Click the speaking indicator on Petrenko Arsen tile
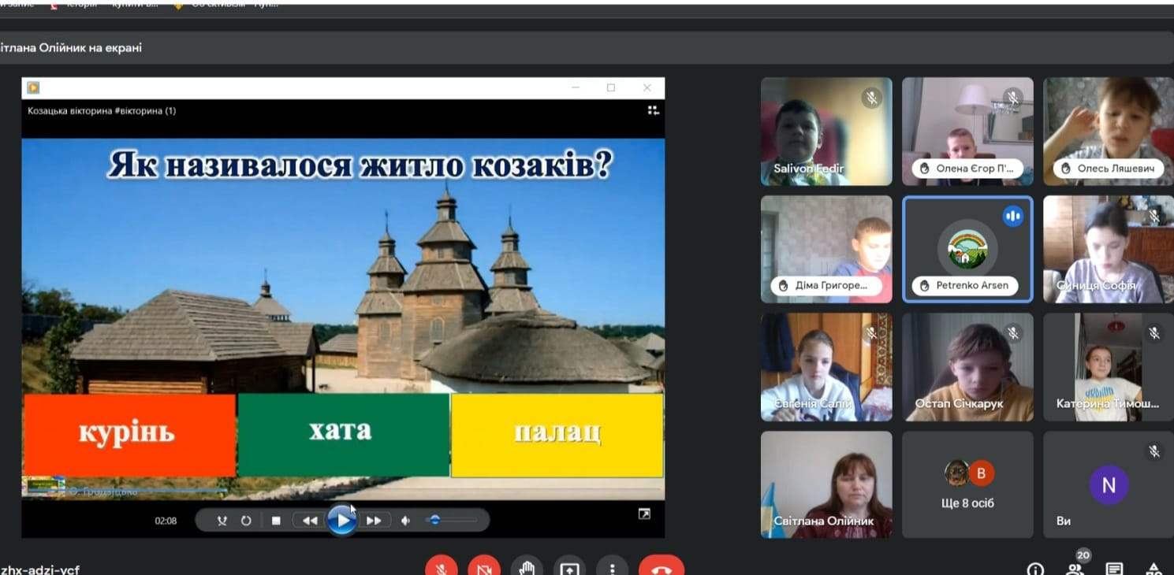1174x575 pixels. coord(1012,216)
